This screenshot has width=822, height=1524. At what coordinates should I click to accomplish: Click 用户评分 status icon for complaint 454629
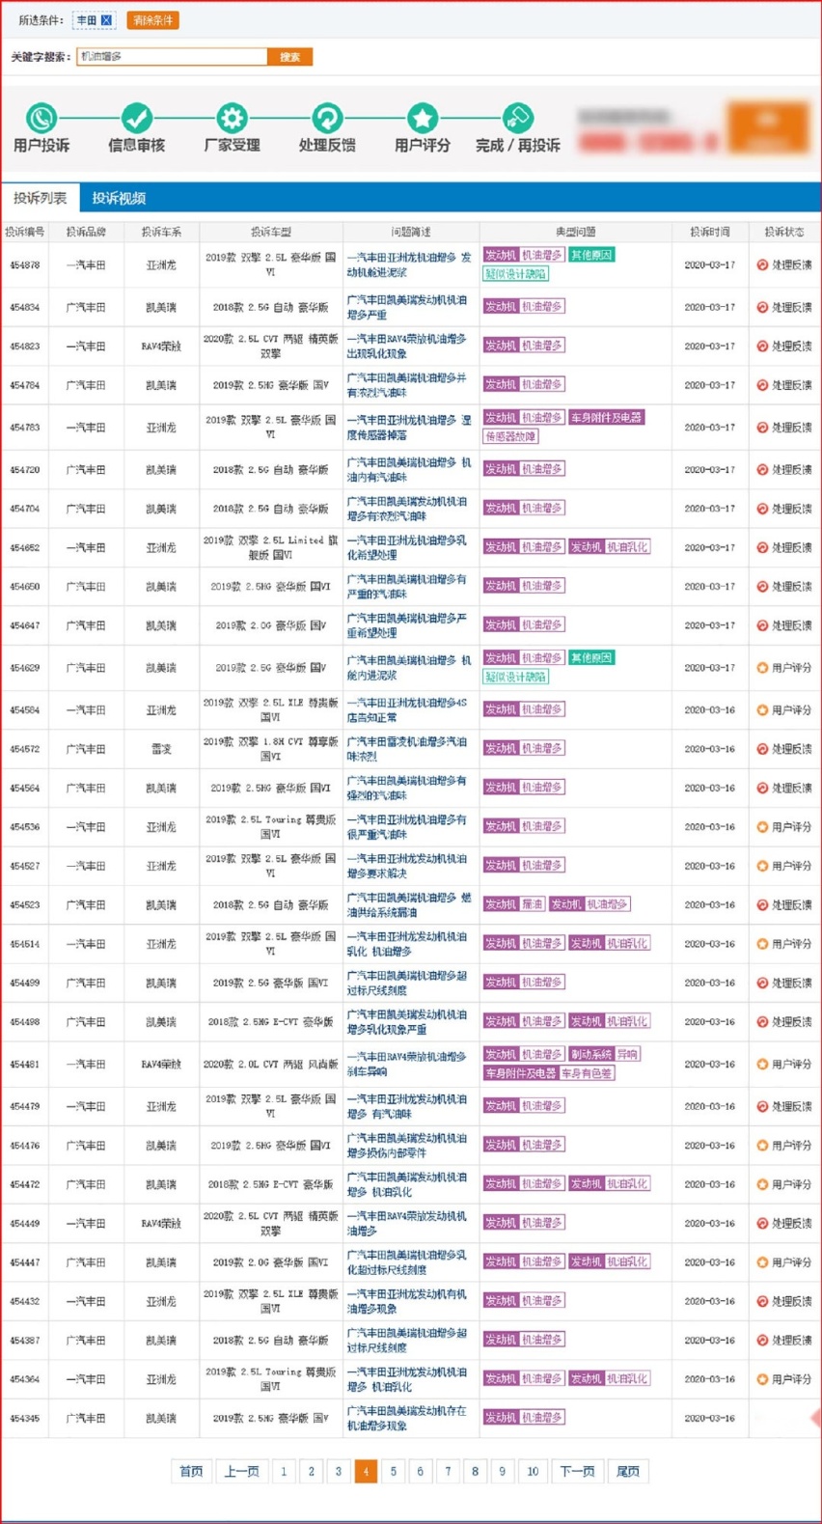[762, 668]
